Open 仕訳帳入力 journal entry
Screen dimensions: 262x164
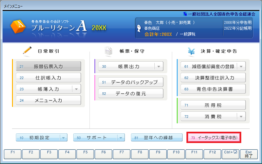48,78
